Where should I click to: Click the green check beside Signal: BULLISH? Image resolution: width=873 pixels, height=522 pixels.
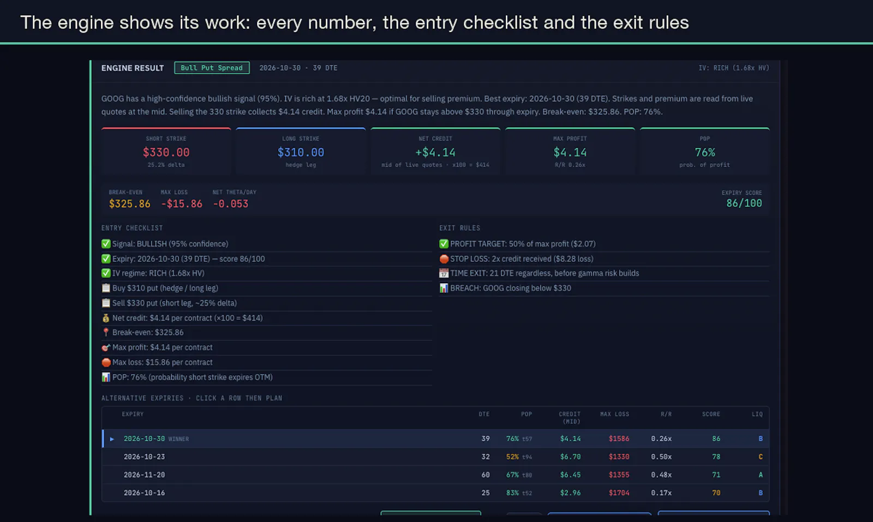[106, 244]
